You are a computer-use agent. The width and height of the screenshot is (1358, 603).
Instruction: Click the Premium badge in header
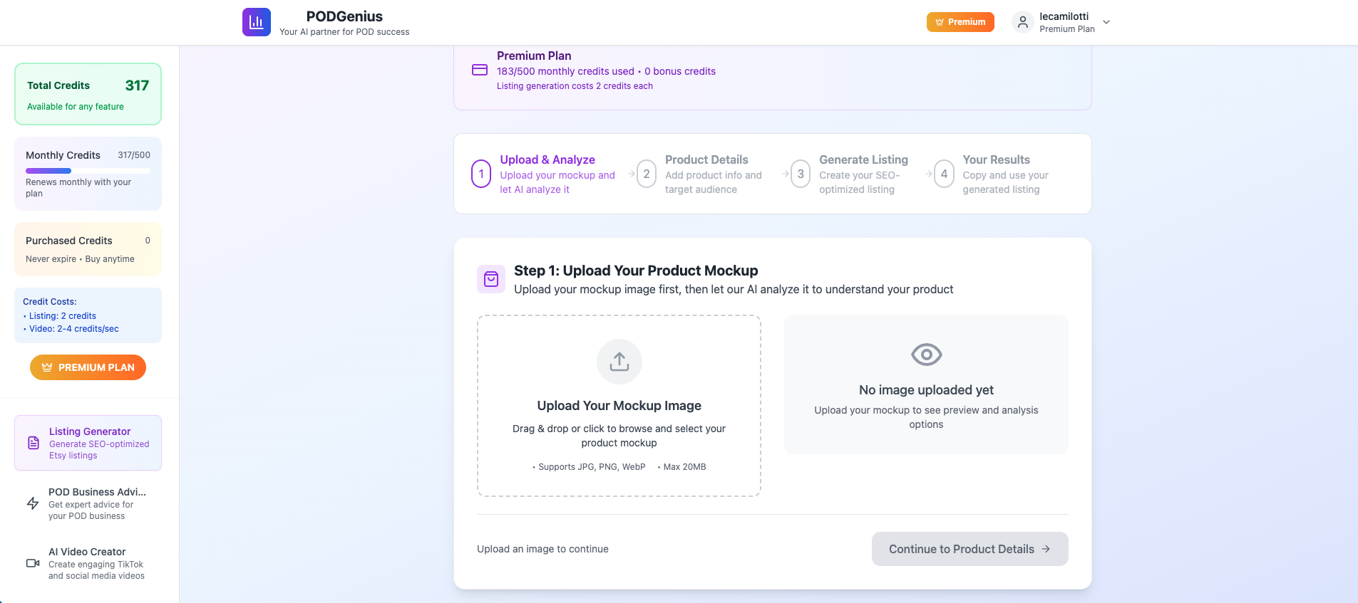960,22
